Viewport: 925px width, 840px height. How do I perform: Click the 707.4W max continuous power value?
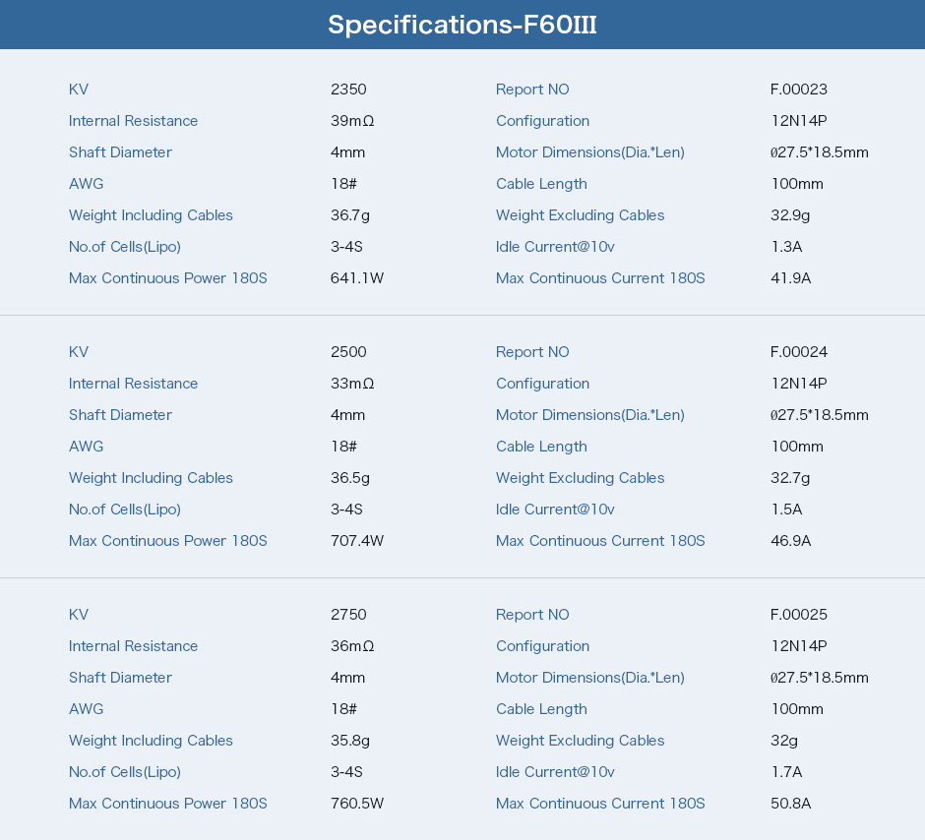coord(357,541)
